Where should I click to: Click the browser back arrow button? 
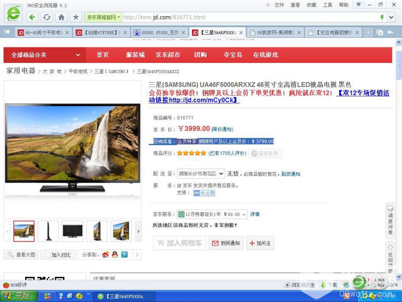point(33,17)
